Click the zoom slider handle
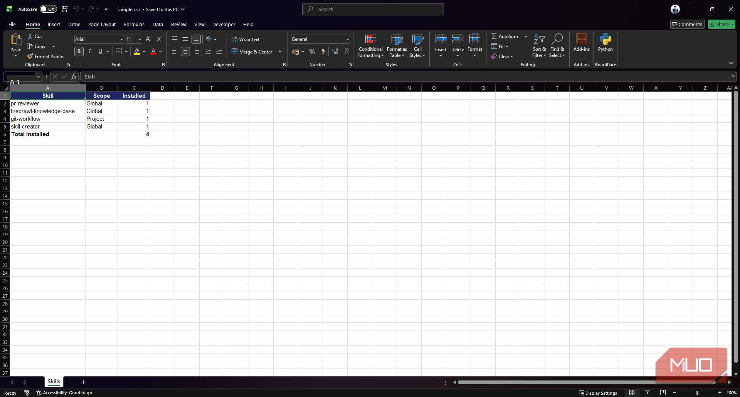740x397 pixels. coord(697,393)
